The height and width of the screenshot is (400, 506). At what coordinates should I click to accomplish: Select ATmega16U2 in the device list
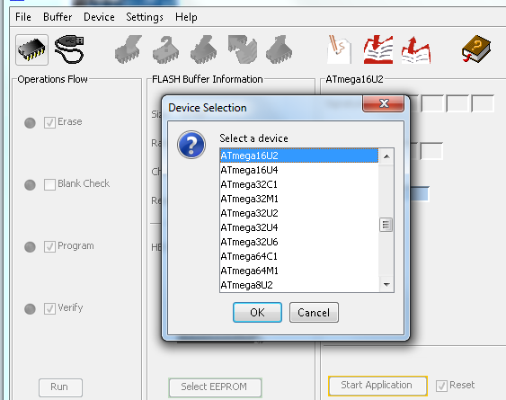(298, 156)
